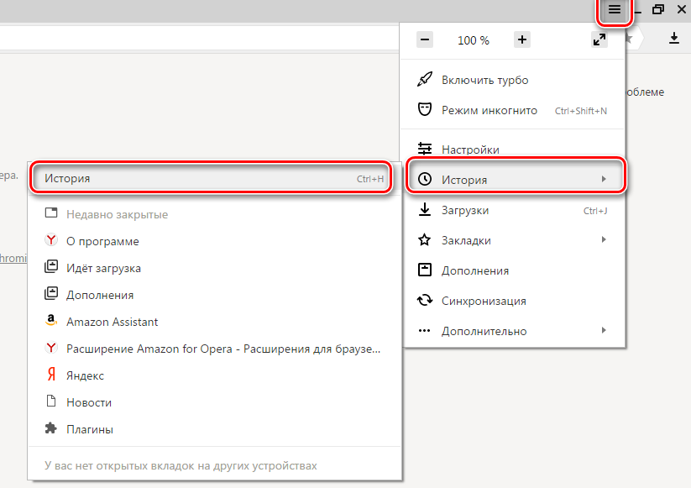The height and width of the screenshot is (488, 691).
Task: Open Дополнения from main menu
Action: click(x=474, y=270)
